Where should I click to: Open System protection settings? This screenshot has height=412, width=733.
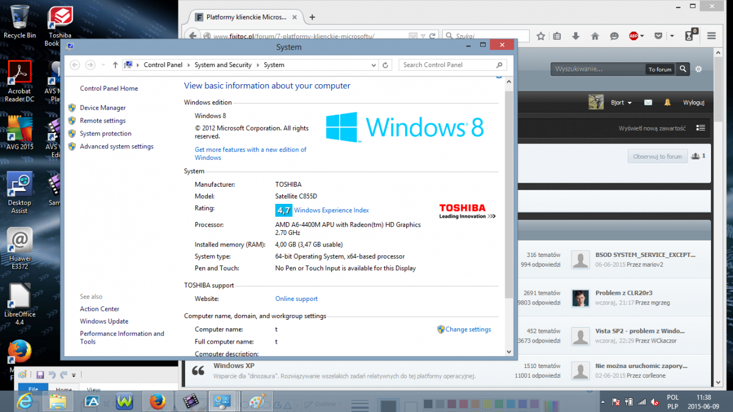tap(106, 134)
